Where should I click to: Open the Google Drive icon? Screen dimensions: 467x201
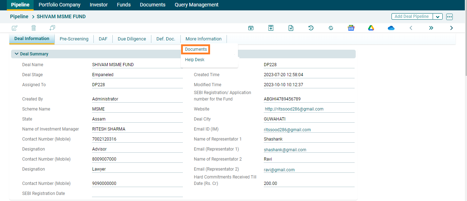pyautogui.click(x=371, y=28)
